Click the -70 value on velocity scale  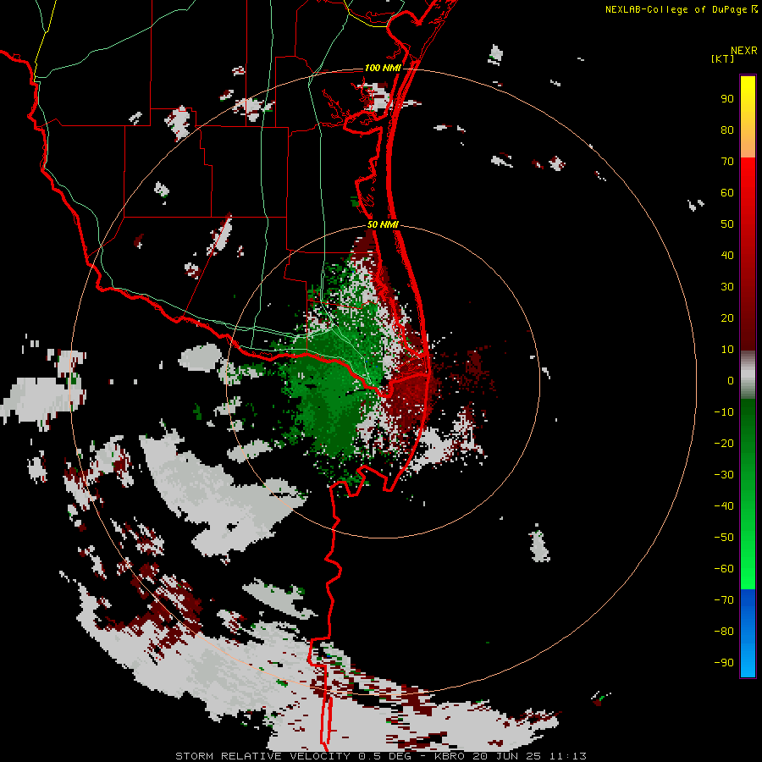[724, 600]
